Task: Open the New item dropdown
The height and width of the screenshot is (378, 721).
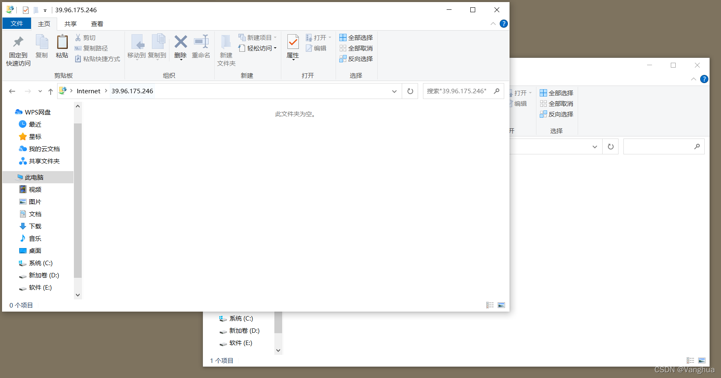Action: click(258, 37)
